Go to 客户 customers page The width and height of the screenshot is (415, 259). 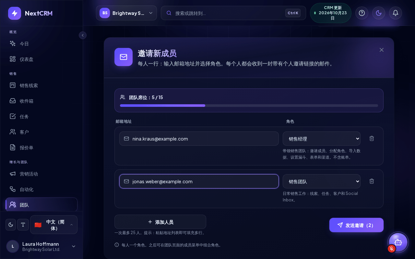click(x=41, y=132)
